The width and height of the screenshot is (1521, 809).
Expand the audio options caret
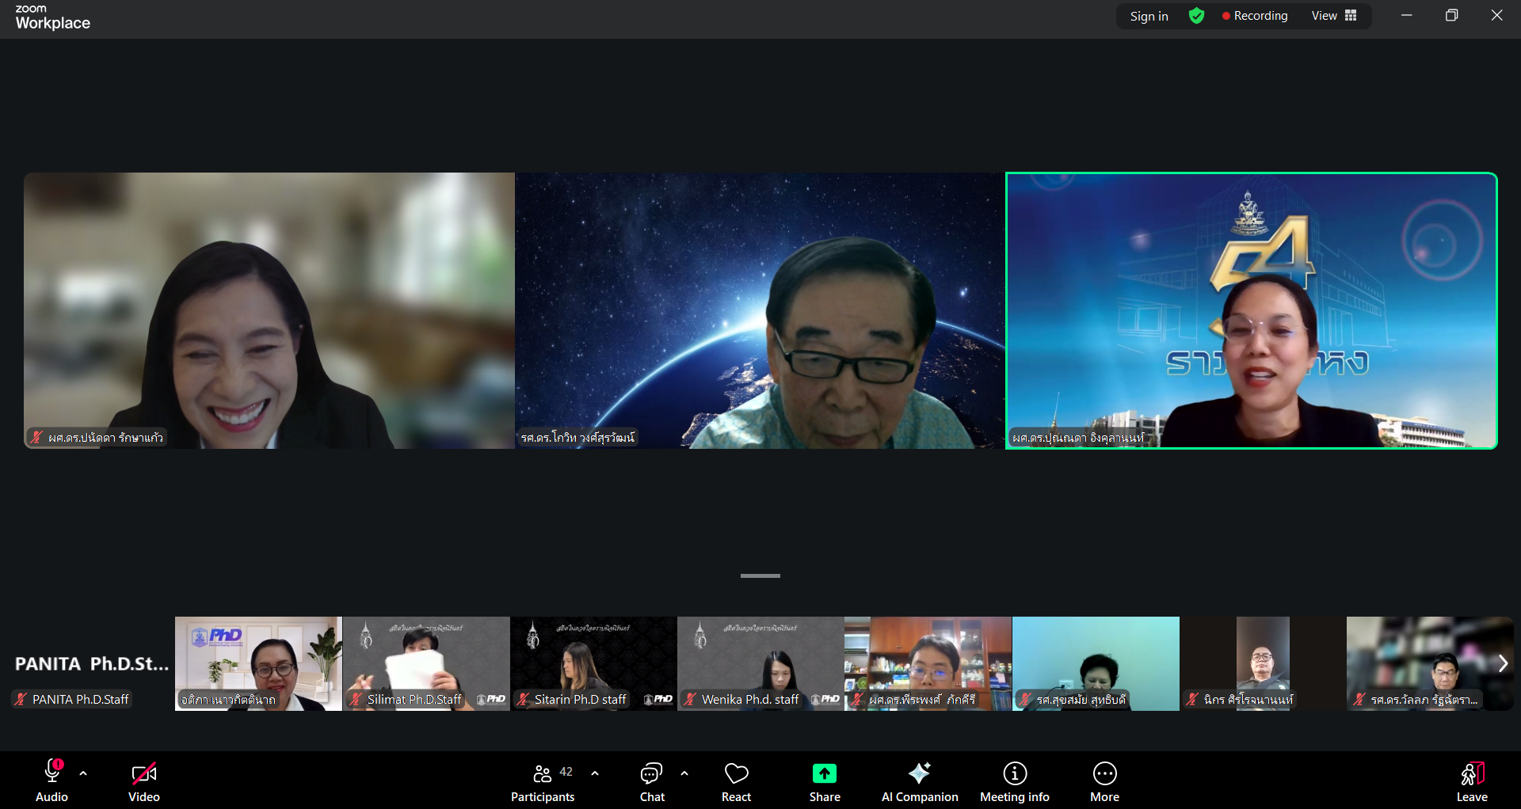[83, 773]
